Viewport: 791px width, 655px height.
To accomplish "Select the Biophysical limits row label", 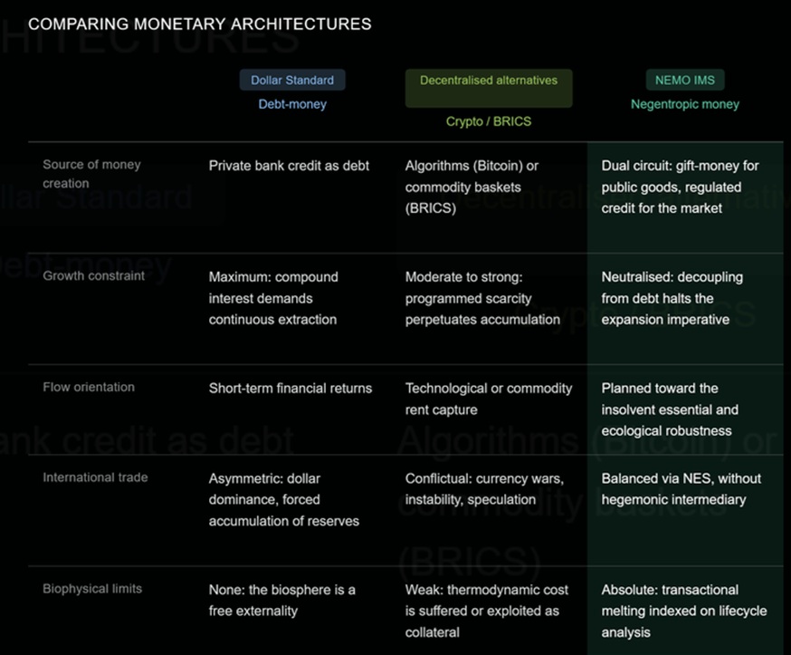I will tap(92, 588).
